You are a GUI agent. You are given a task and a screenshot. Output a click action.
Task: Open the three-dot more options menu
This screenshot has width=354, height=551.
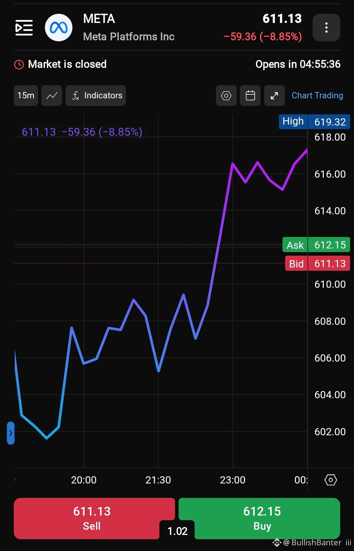(326, 28)
